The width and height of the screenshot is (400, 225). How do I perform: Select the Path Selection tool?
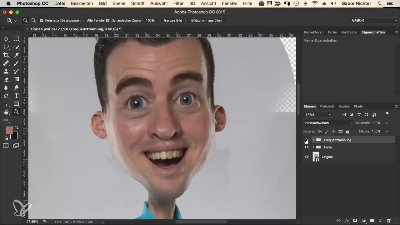(6, 104)
